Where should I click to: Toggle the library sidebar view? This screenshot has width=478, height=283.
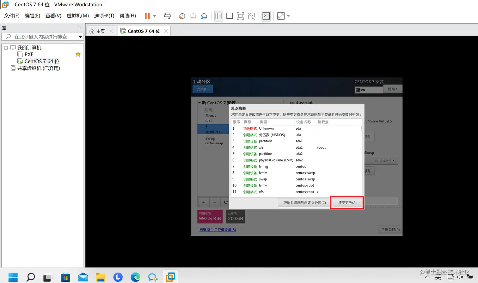point(219,16)
